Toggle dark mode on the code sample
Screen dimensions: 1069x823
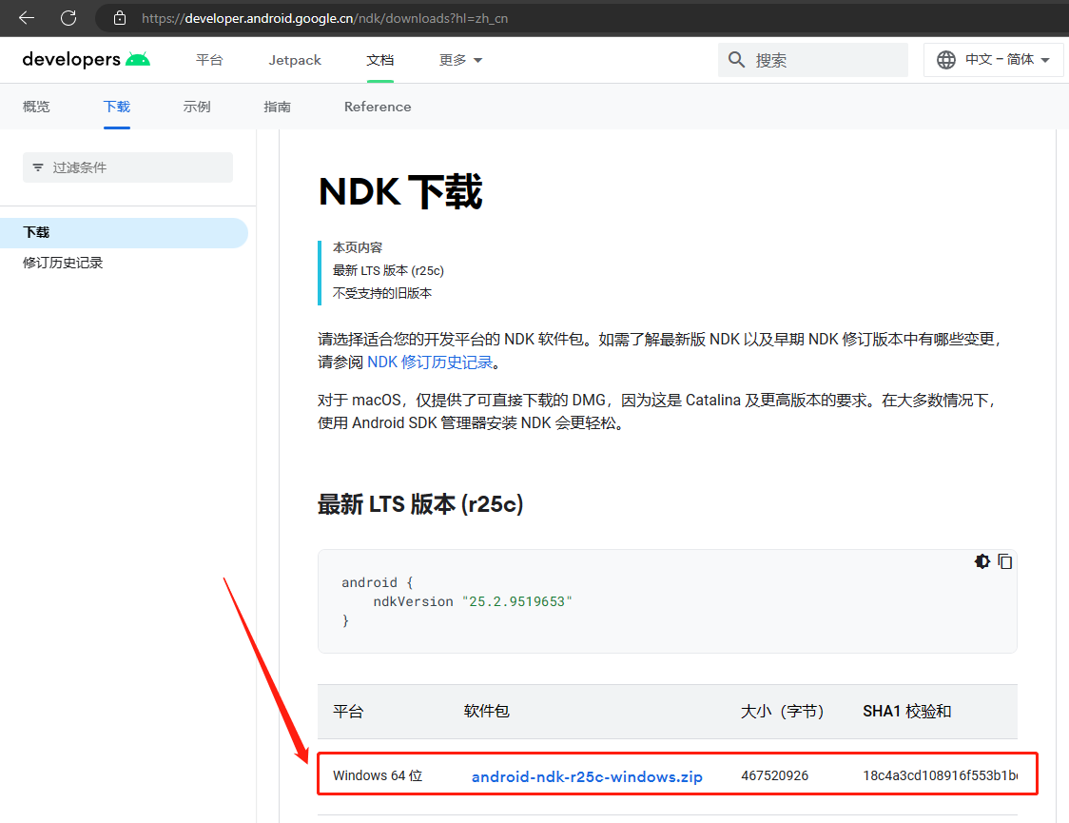(x=982, y=561)
